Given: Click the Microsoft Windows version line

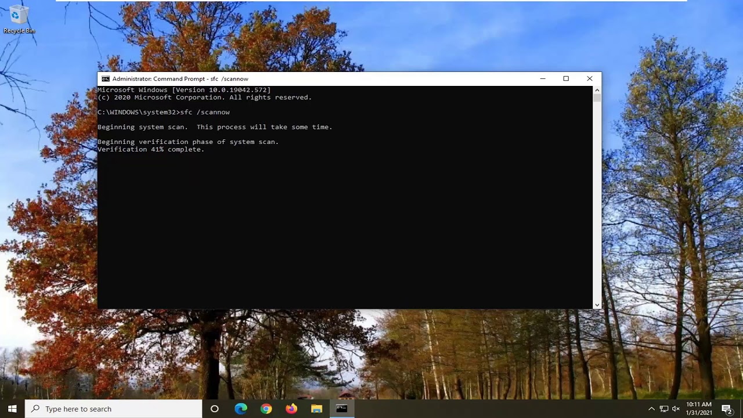Looking at the screenshot, I should point(184,90).
